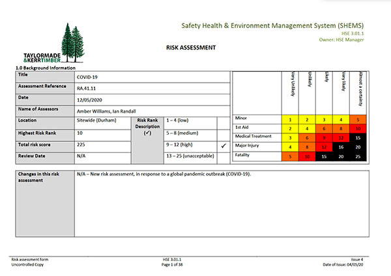Select the names 'Amber Williams, Ian Randall'
This screenshot has width=391, height=276.
(x=106, y=111)
